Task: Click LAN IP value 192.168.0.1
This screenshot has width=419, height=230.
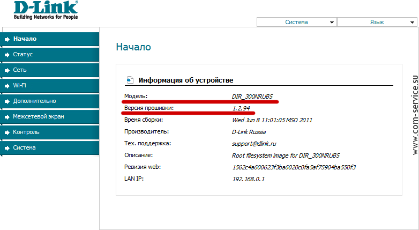Action: coord(249,179)
